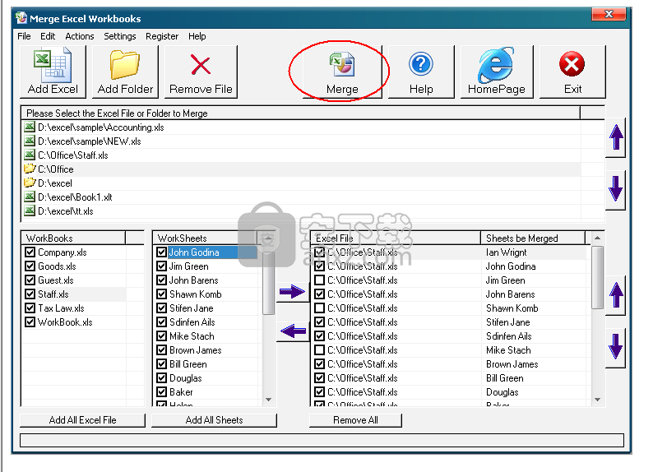Check the Shawn Komb merged sheet row

pos(319,308)
